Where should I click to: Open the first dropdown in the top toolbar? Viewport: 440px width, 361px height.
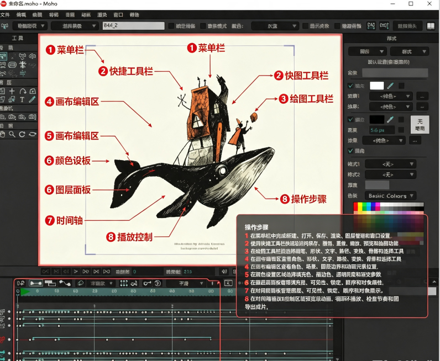(30, 26)
